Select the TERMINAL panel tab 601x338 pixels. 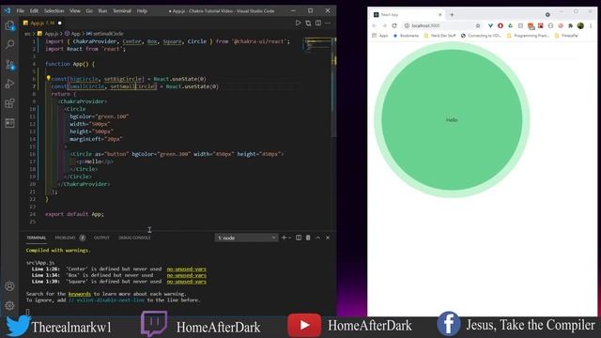pyautogui.click(x=37, y=238)
